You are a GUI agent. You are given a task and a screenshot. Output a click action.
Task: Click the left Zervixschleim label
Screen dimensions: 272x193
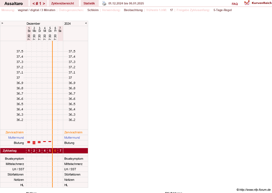[15, 132]
